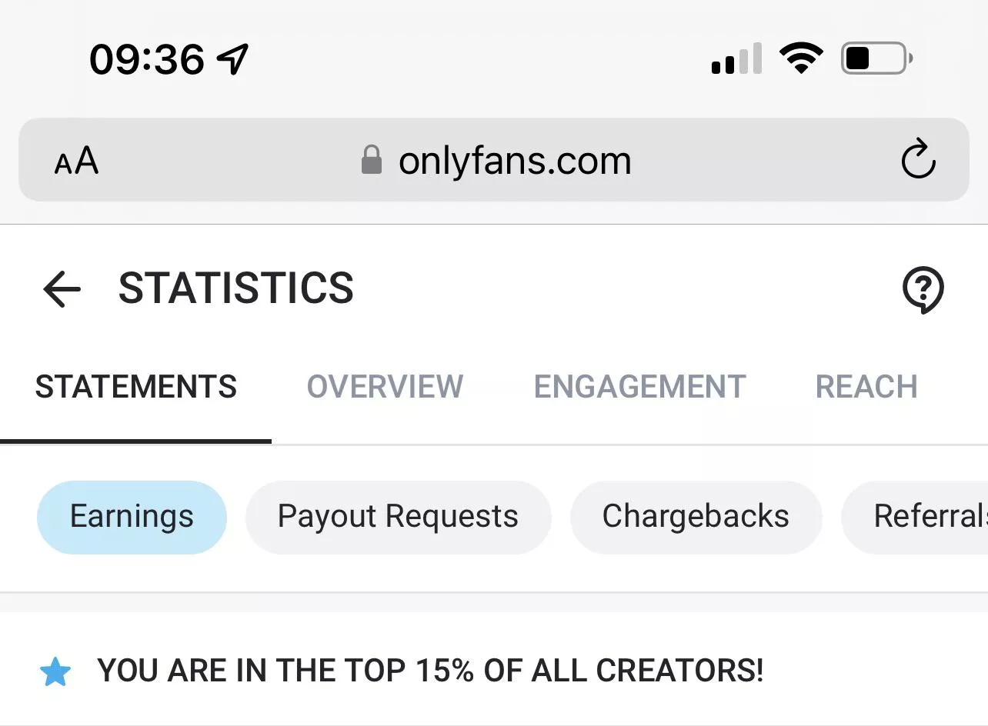This screenshot has height=726, width=988.
Task: Switch to the Statements tab
Action: (136, 387)
